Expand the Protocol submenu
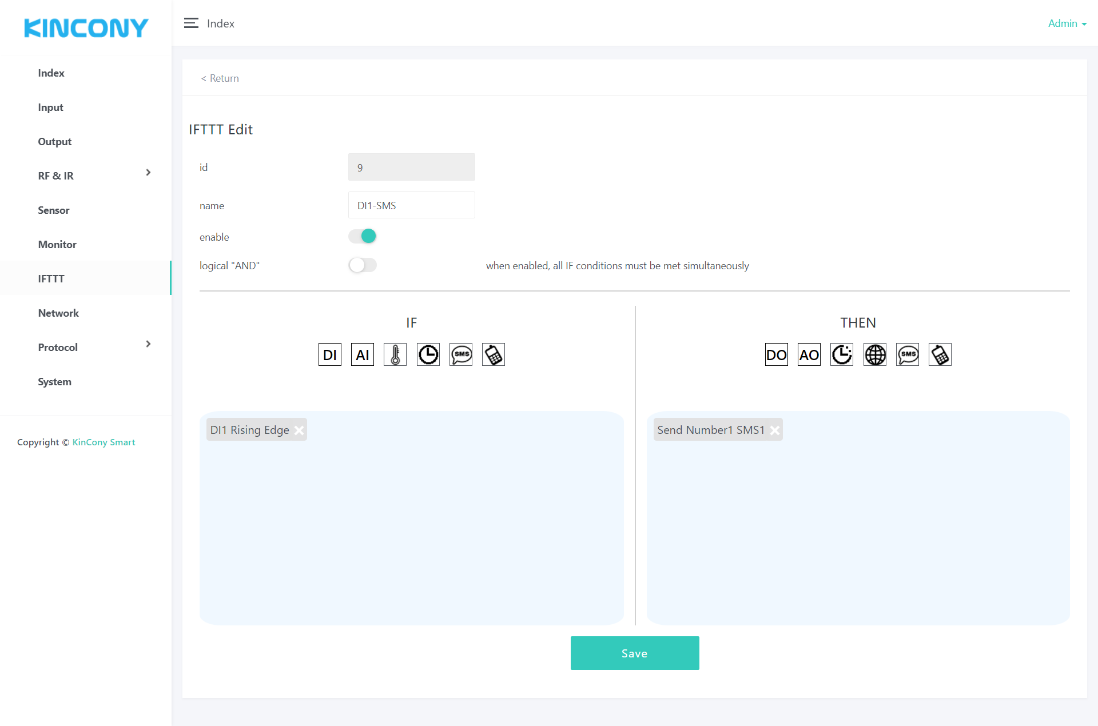 (x=148, y=344)
